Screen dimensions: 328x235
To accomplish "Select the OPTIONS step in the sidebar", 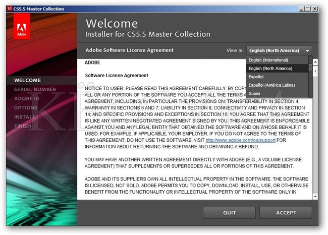I will 26,108.
